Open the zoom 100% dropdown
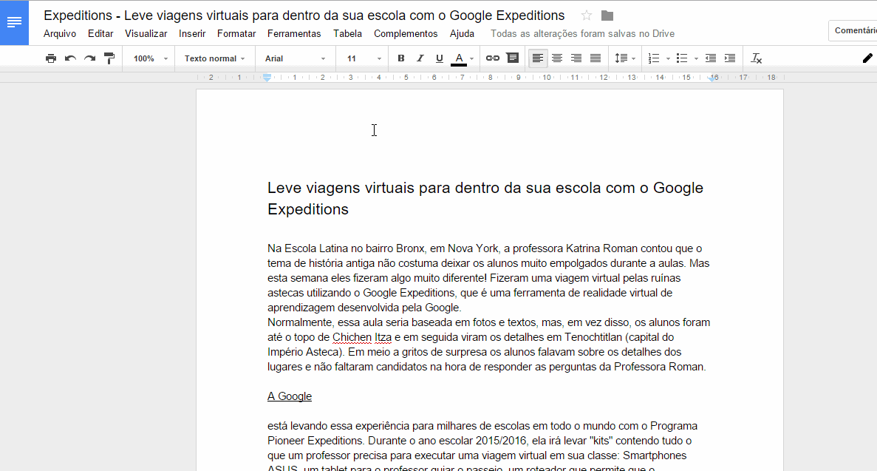The height and width of the screenshot is (471, 877). tap(150, 58)
